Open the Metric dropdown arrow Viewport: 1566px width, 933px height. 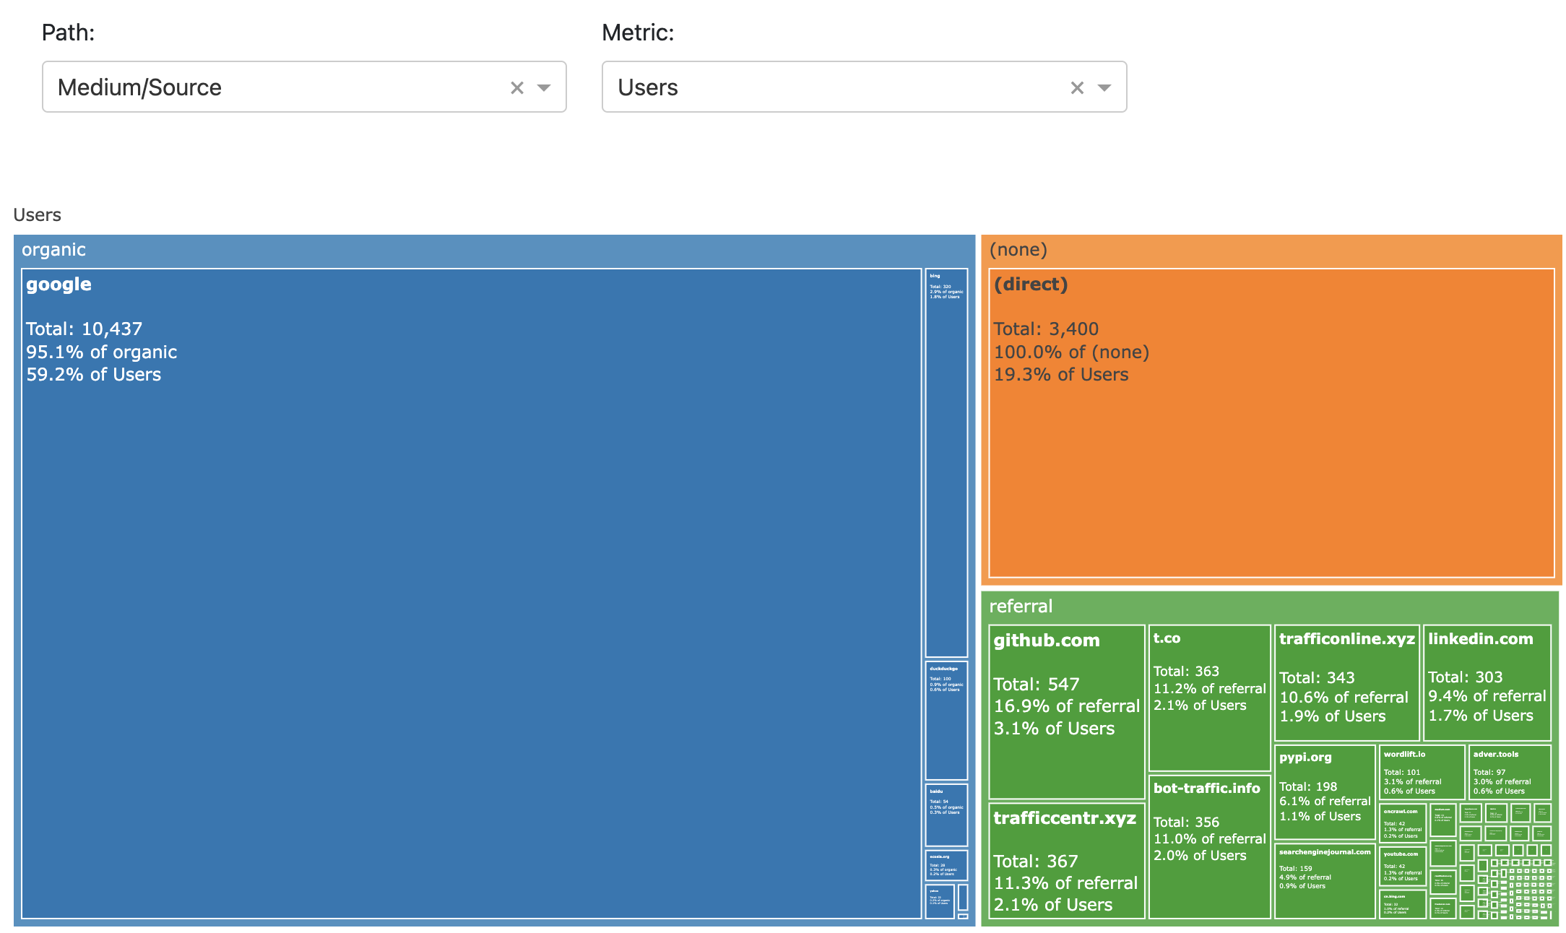click(1104, 88)
